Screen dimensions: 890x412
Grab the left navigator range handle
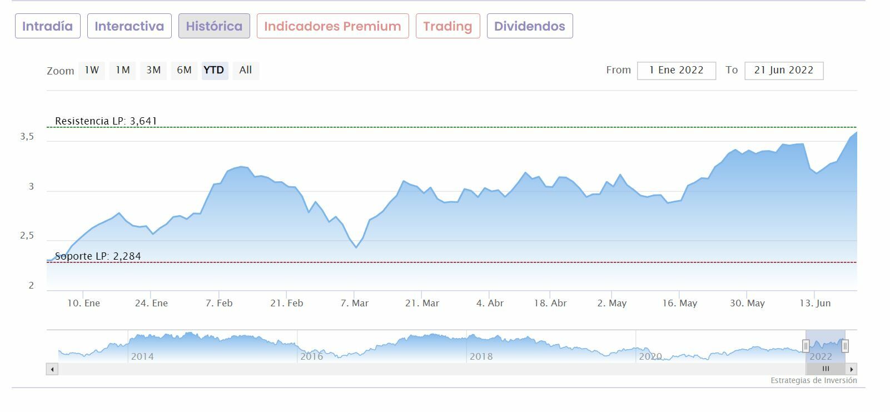click(x=806, y=346)
